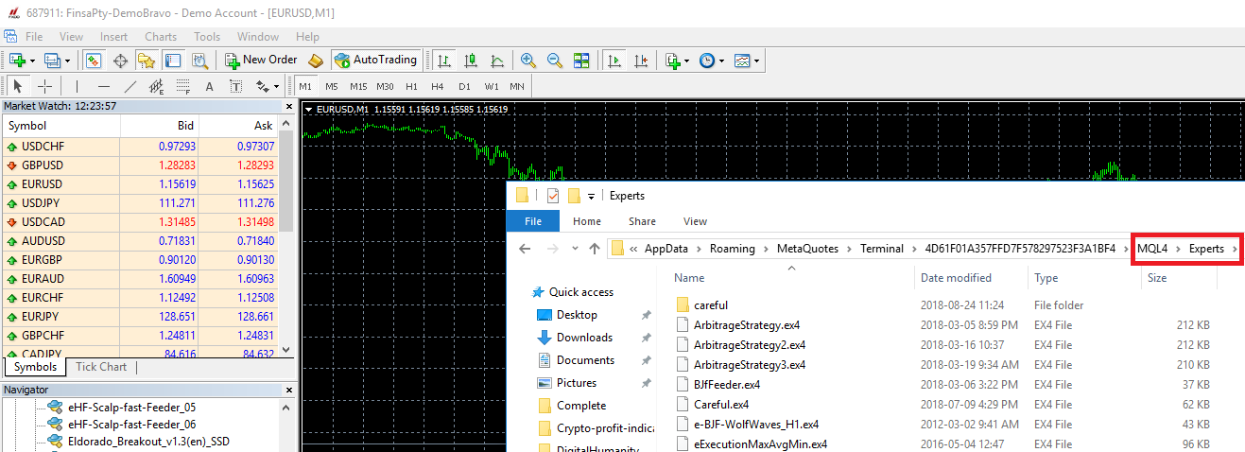Tile windows with the grid icon
Image resolution: width=1245 pixels, height=452 pixels.
(581, 60)
